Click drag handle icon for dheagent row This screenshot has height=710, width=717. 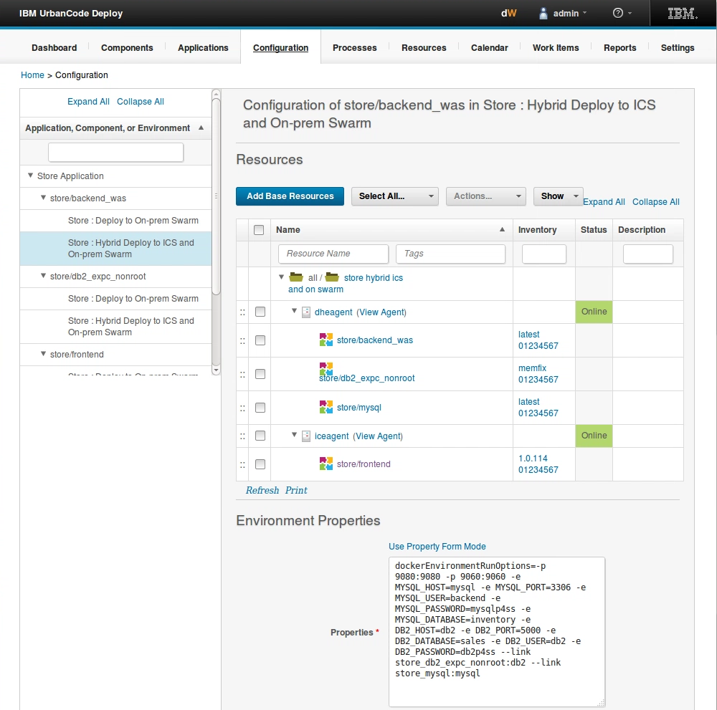(242, 312)
